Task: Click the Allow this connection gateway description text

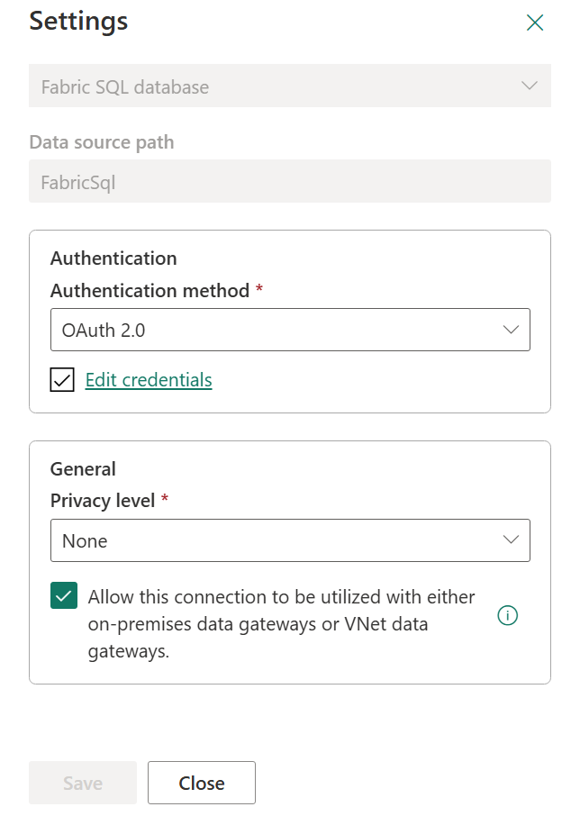Action: click(x=282, y=624)
